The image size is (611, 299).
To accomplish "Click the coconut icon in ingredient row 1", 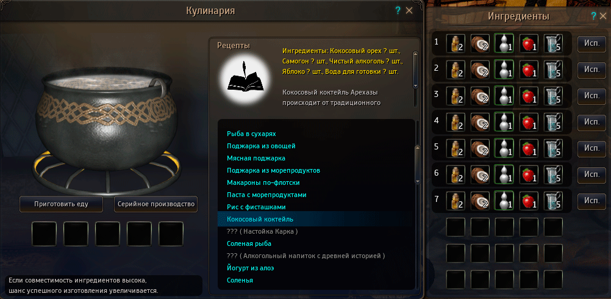I will 480,43.
